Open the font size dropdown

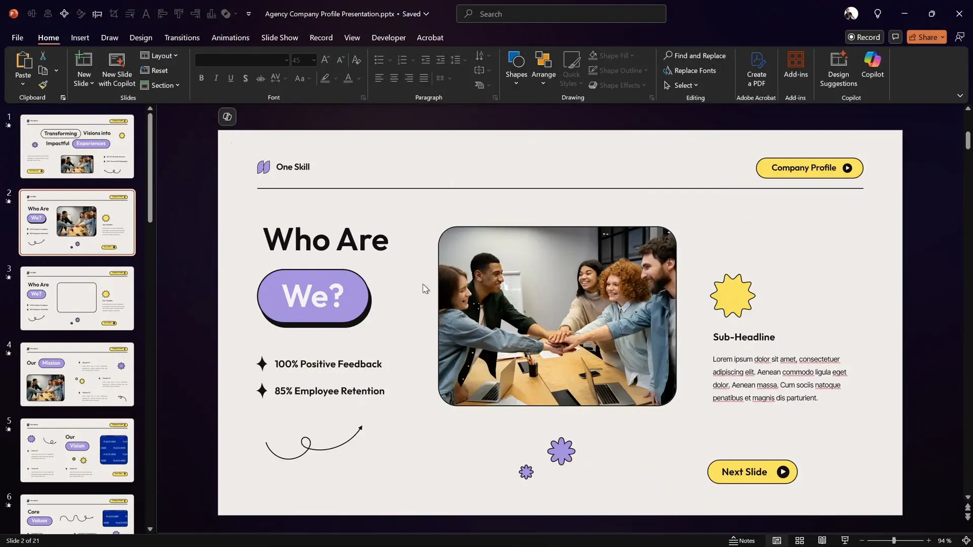pyautogui.click(x=313, y=60)
